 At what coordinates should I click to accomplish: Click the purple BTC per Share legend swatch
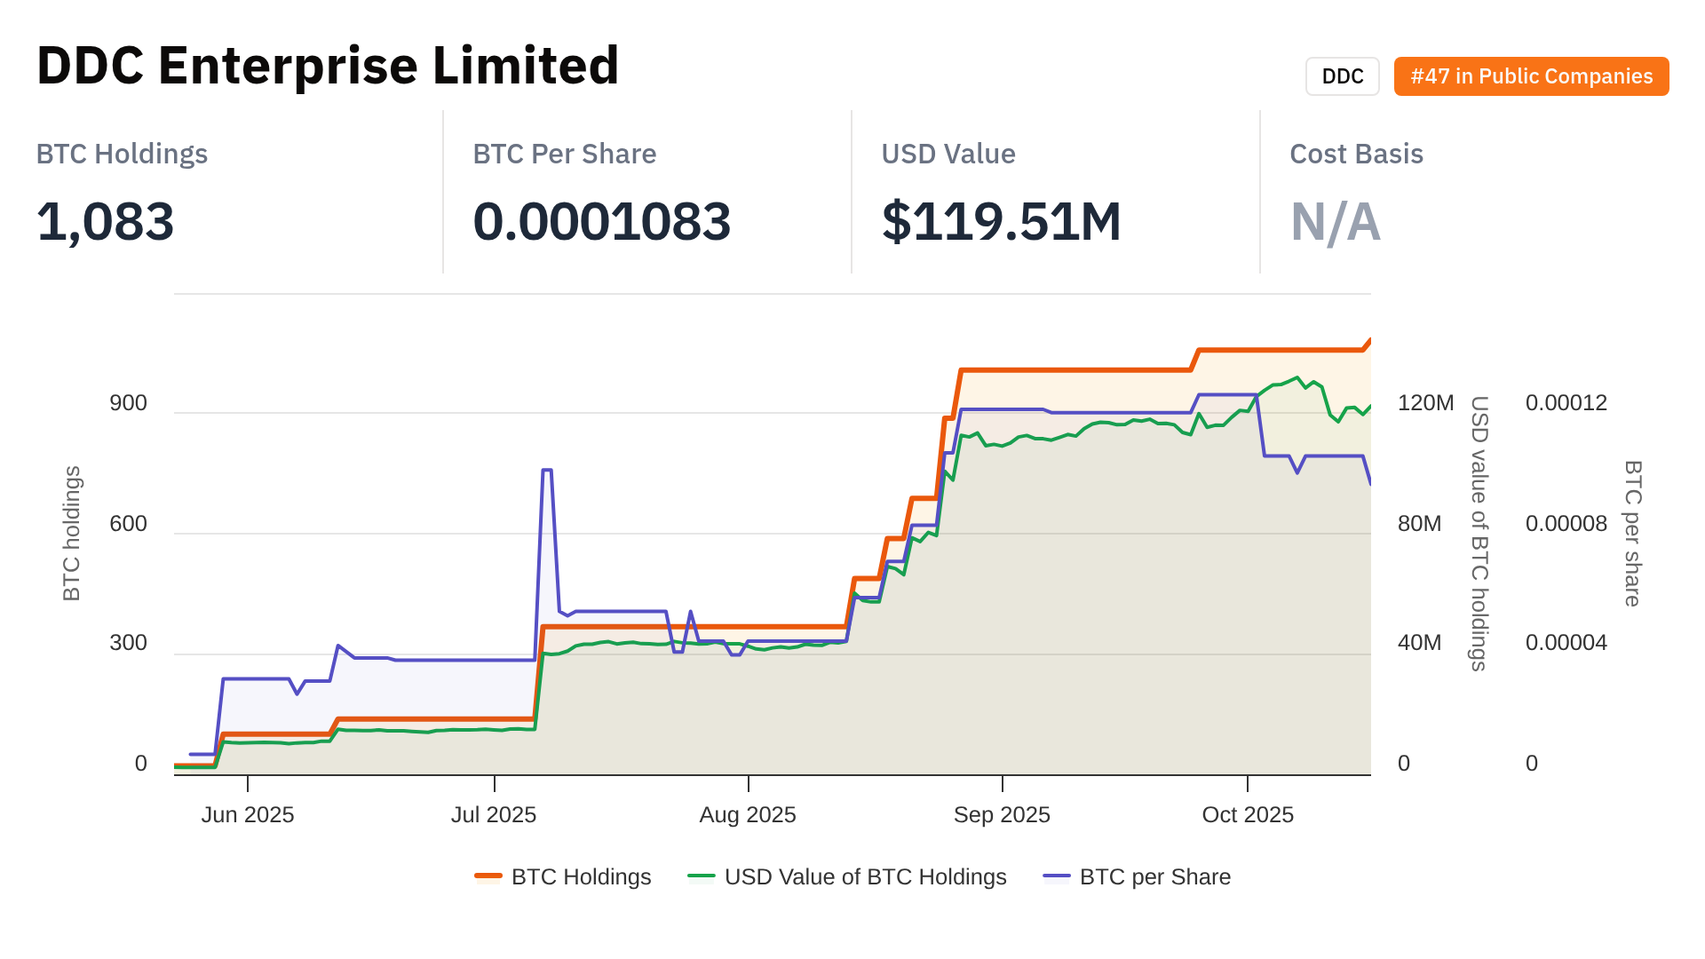tap(1057, 876)
